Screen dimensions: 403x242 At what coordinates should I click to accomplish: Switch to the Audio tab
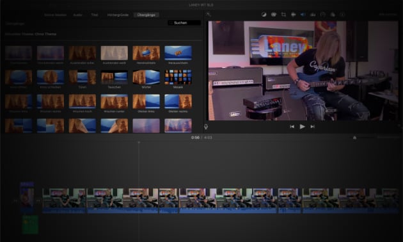point(77,15)
